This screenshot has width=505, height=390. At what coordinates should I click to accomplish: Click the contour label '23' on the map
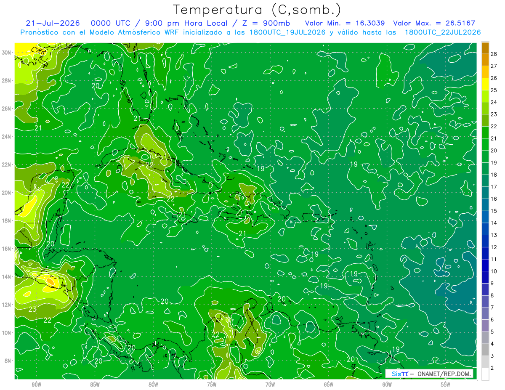pos(32,310)
